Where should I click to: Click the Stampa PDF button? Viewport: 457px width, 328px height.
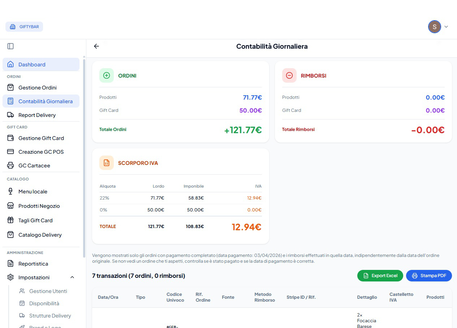(x=429, y=276)
